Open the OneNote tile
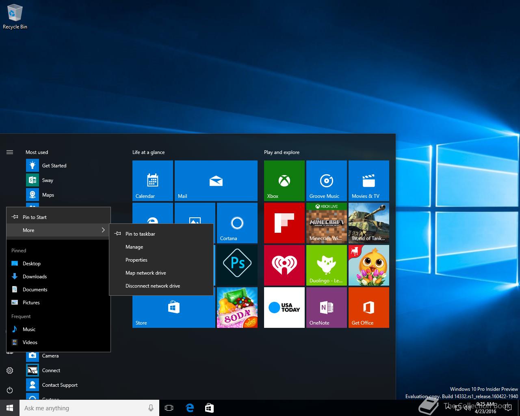The image size is (520, 416). (326, 308)
